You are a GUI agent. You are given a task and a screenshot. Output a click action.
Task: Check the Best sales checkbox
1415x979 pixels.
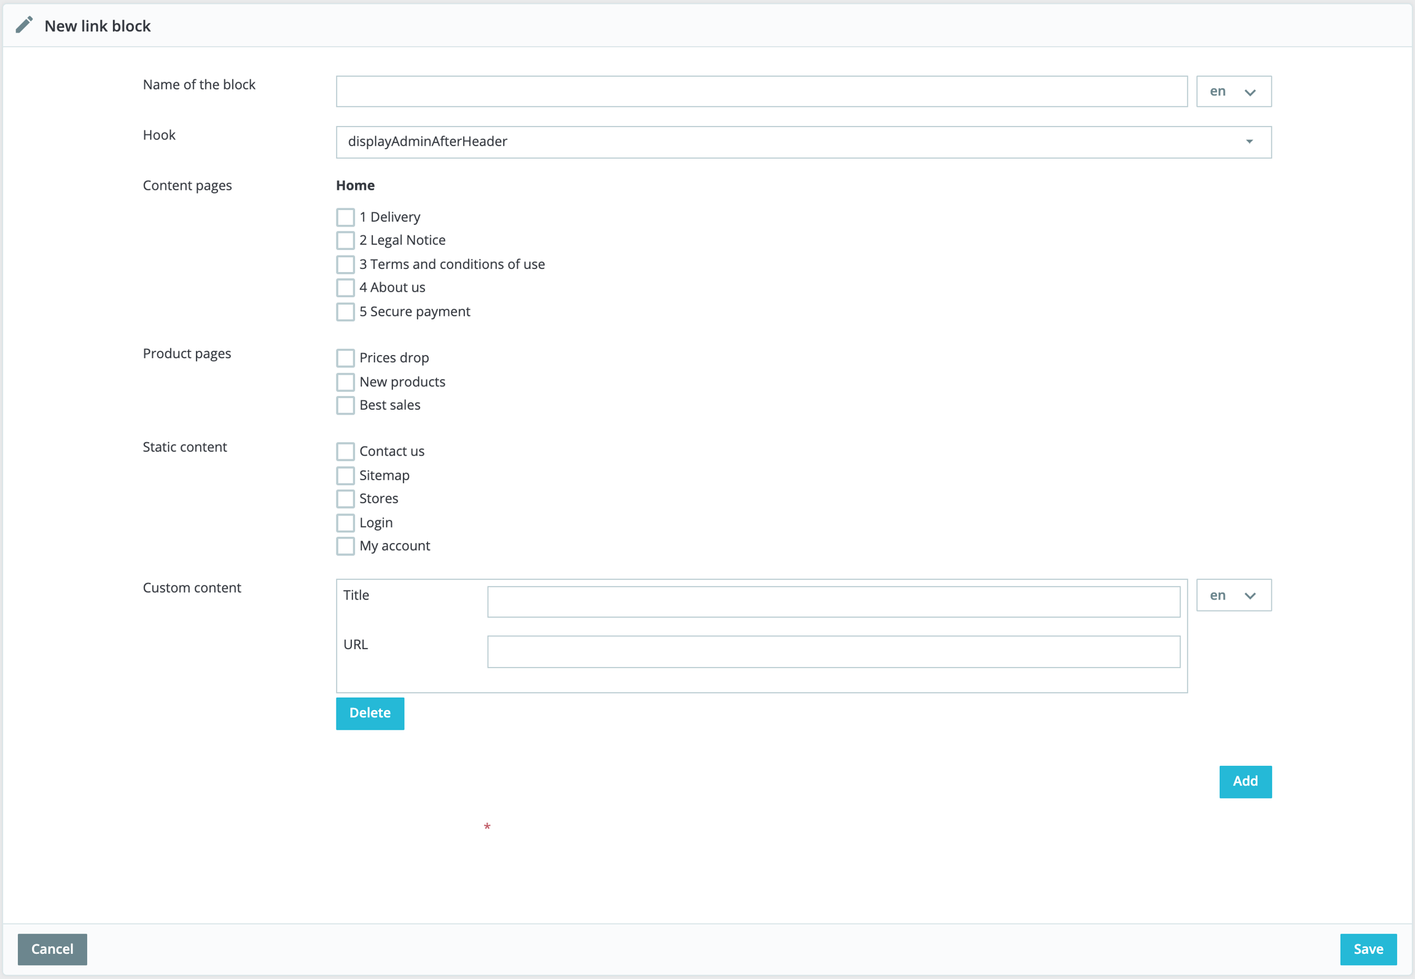pyautogui.click(x=345, y=405)
